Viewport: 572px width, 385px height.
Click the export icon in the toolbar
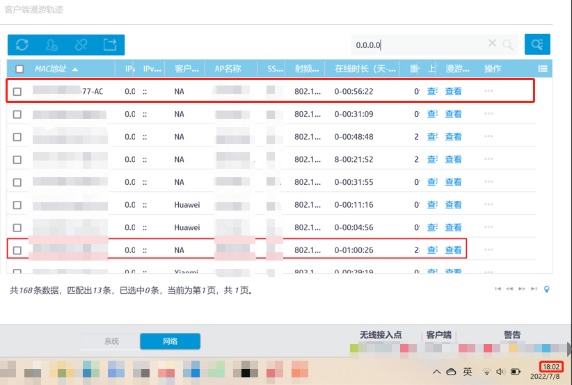110,44
